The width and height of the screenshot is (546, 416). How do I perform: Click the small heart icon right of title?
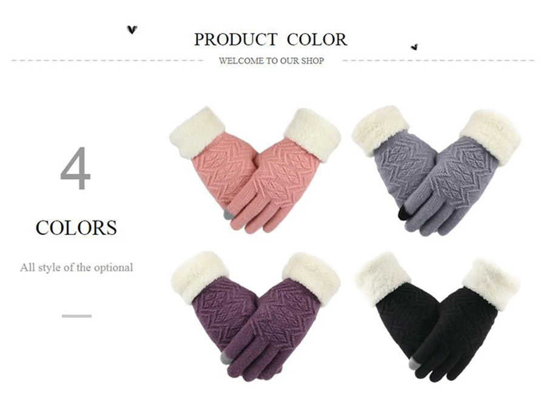(x=414, y=47)
